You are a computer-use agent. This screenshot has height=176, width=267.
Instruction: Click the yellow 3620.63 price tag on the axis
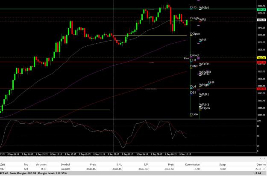261,58
